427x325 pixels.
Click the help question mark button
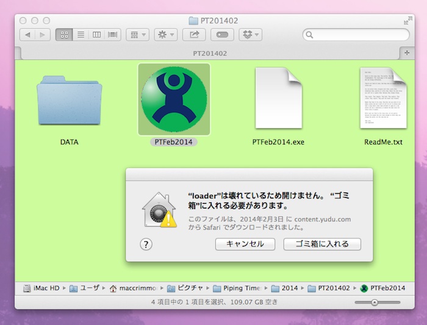click(x=146, y=244)
